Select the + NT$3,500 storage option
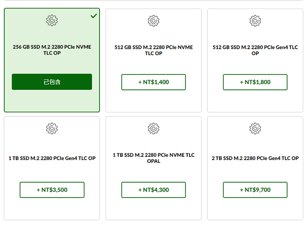The height and width of the screenshot is (228, 305). pos(52,190)
